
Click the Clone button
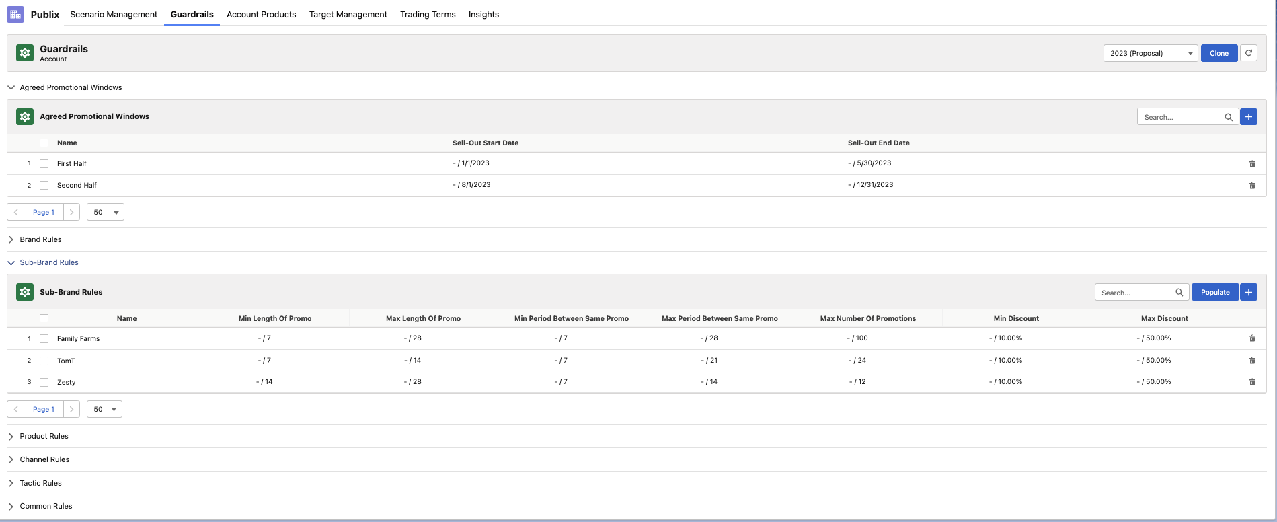1219,53
